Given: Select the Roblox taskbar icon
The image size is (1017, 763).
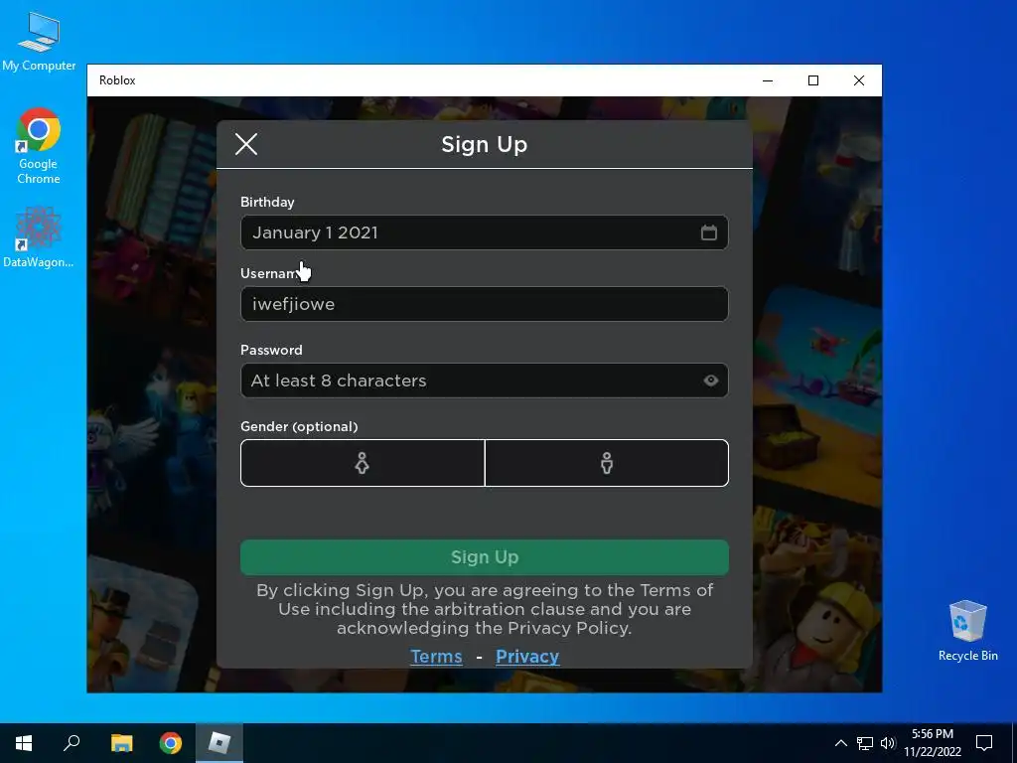Looking at the screenshot, I should (219, 743).
